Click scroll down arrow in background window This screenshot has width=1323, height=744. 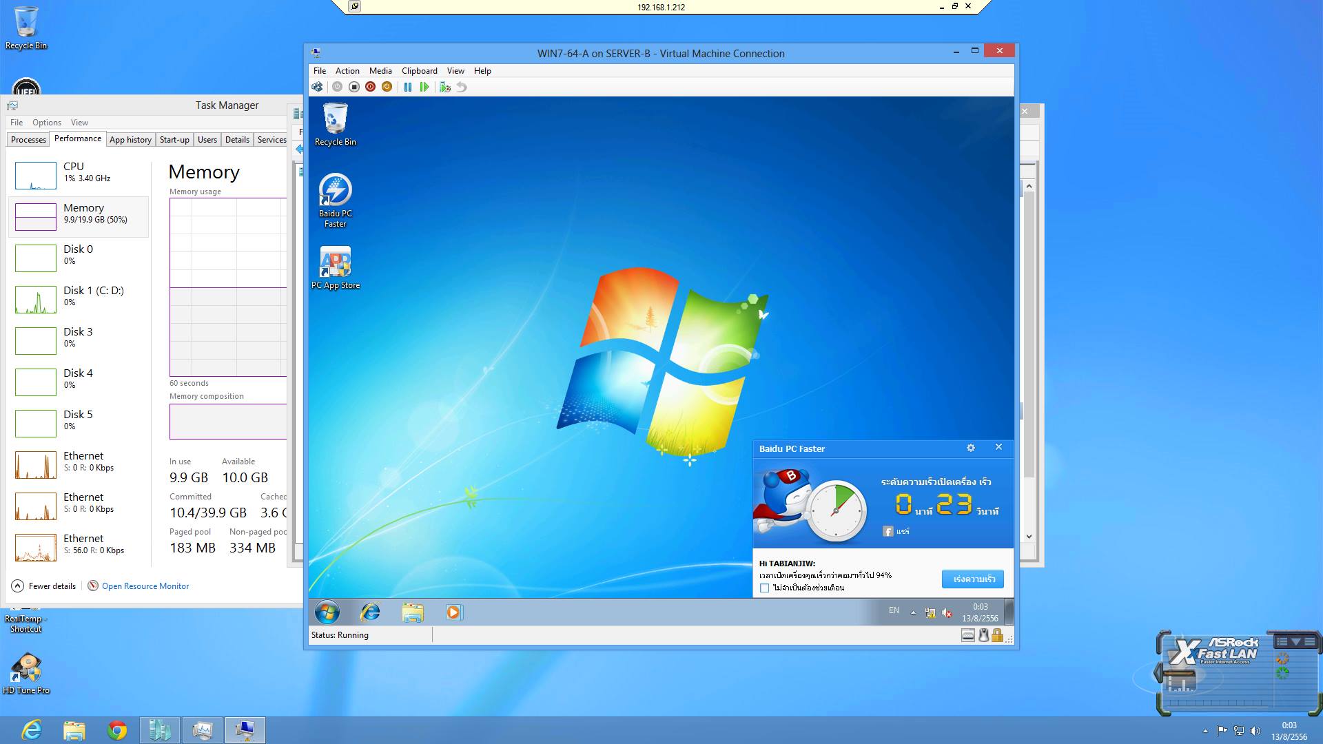coord(1029,537)
